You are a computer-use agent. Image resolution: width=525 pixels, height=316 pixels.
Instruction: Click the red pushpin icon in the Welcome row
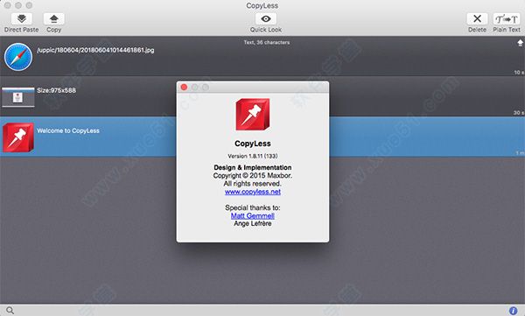click(x=18, y=137)
